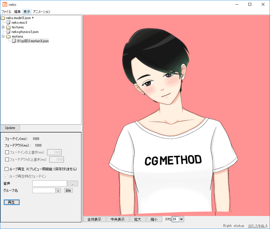Open the アニメーション menu
Screen dimensions: 270x229
pyautogui.click(x=42, y=12)
